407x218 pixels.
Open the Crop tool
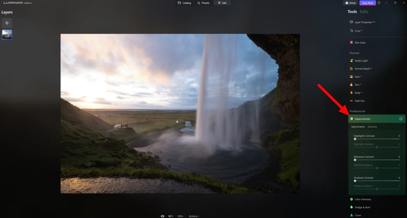pos(357,31)
